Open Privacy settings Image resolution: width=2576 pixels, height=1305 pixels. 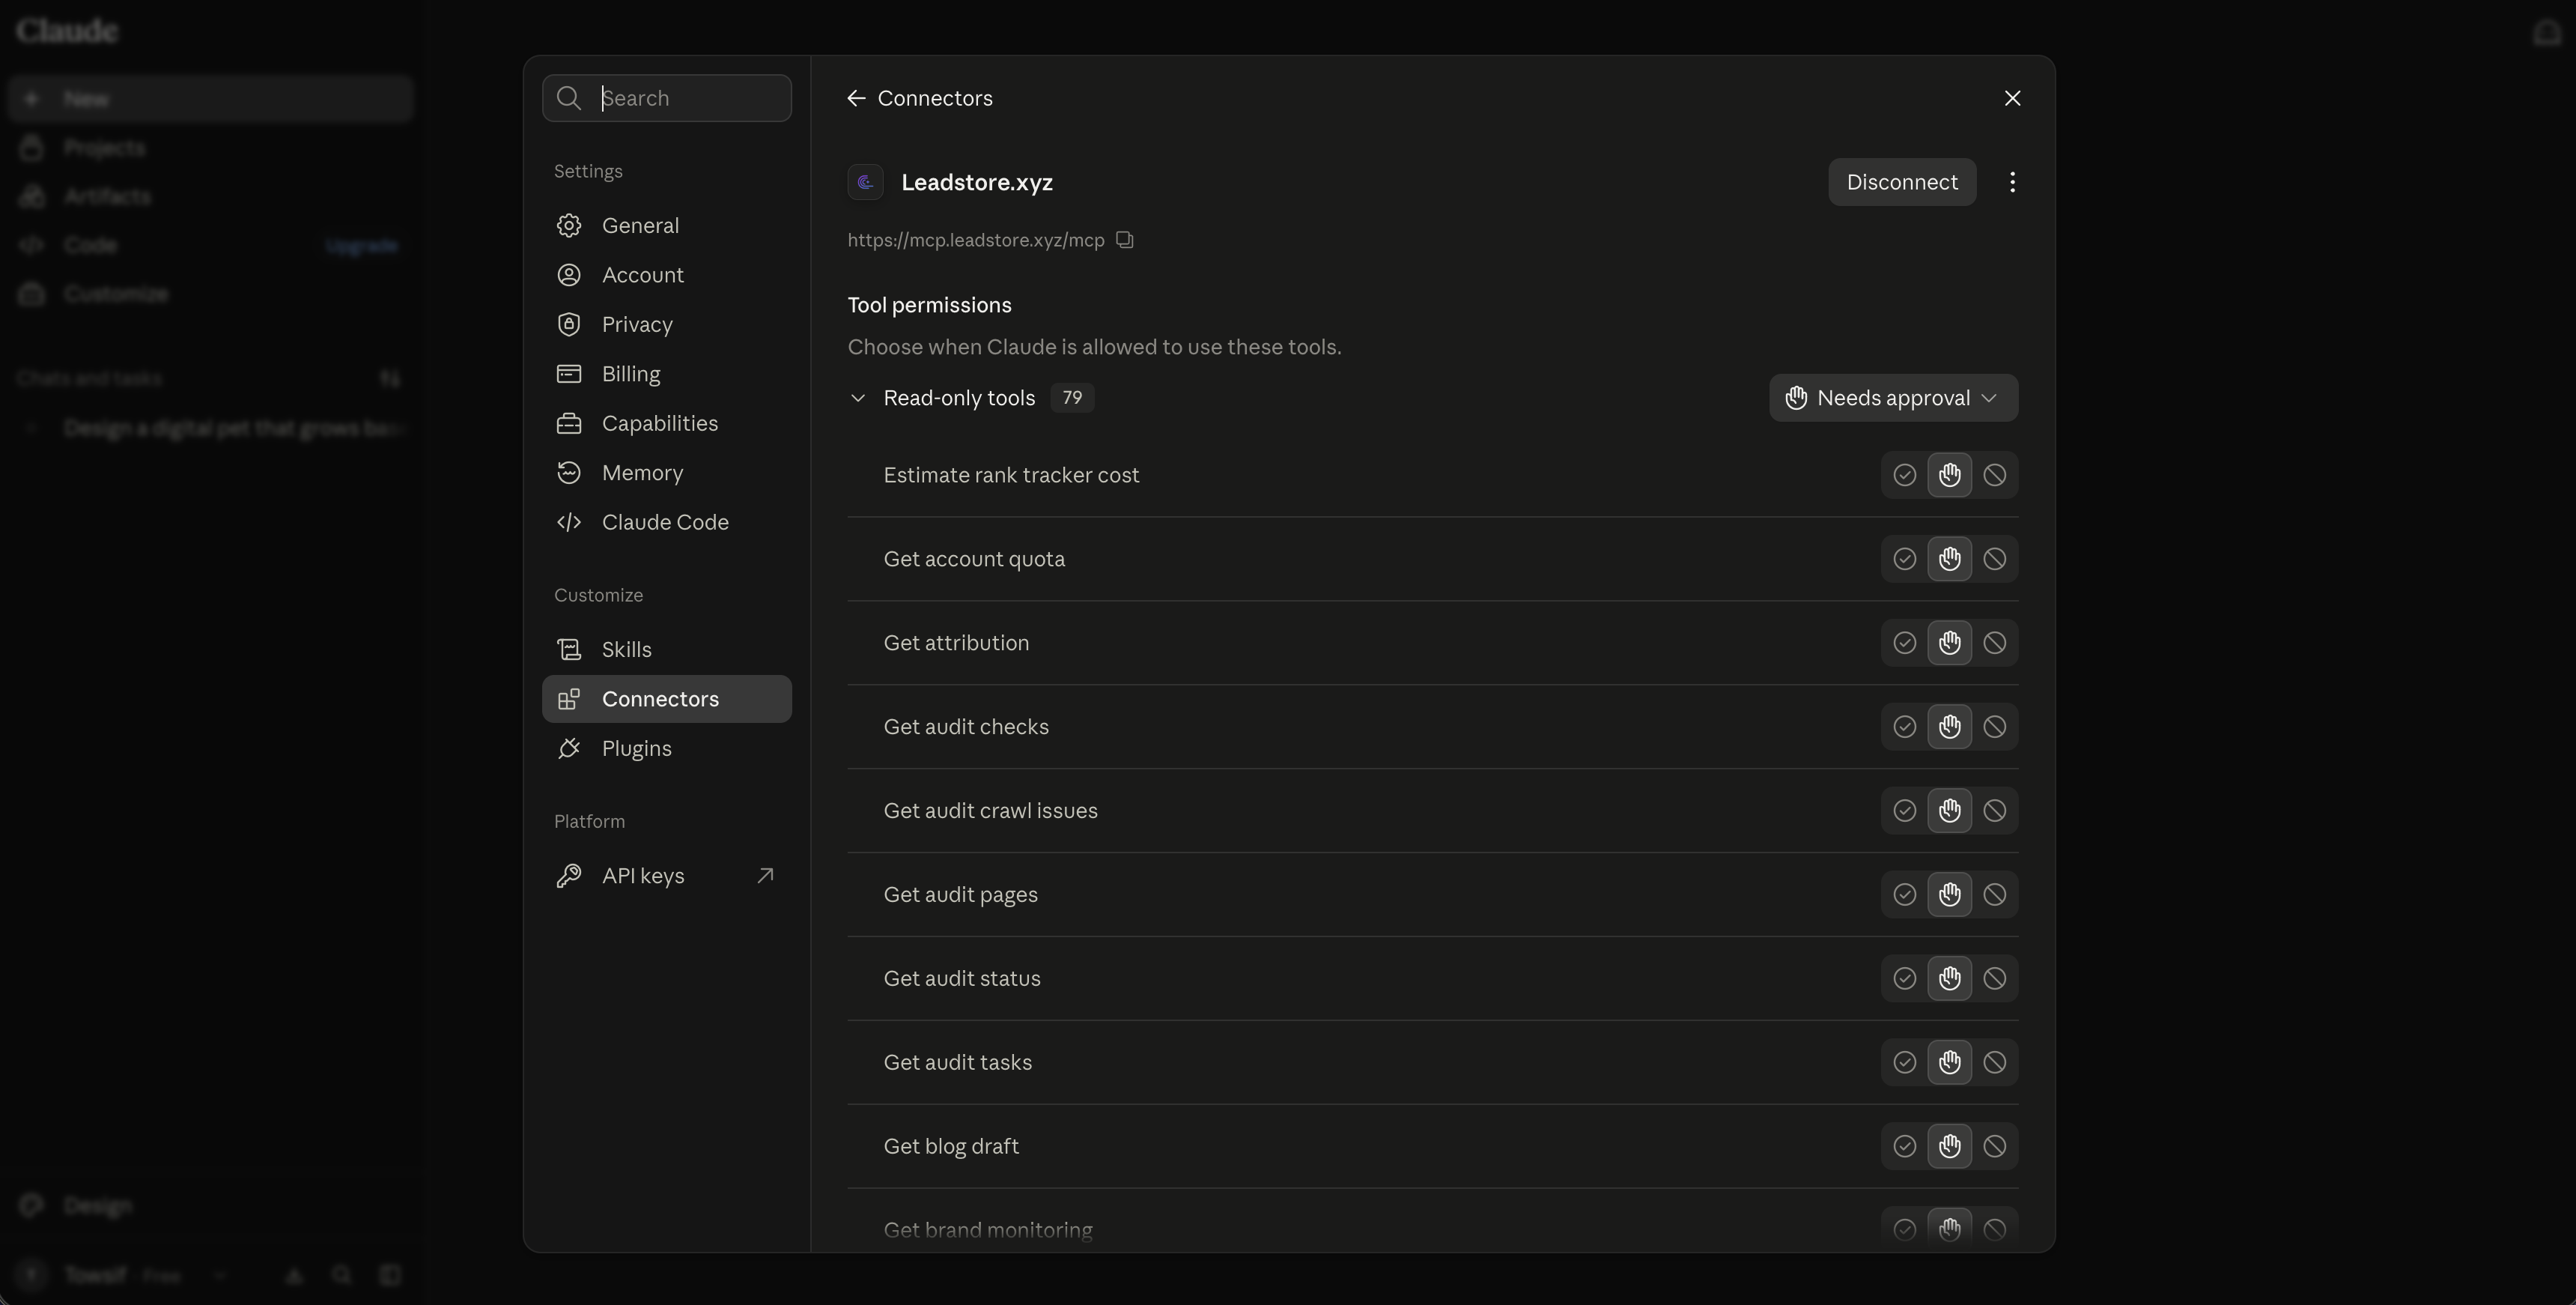click(666, 325)
